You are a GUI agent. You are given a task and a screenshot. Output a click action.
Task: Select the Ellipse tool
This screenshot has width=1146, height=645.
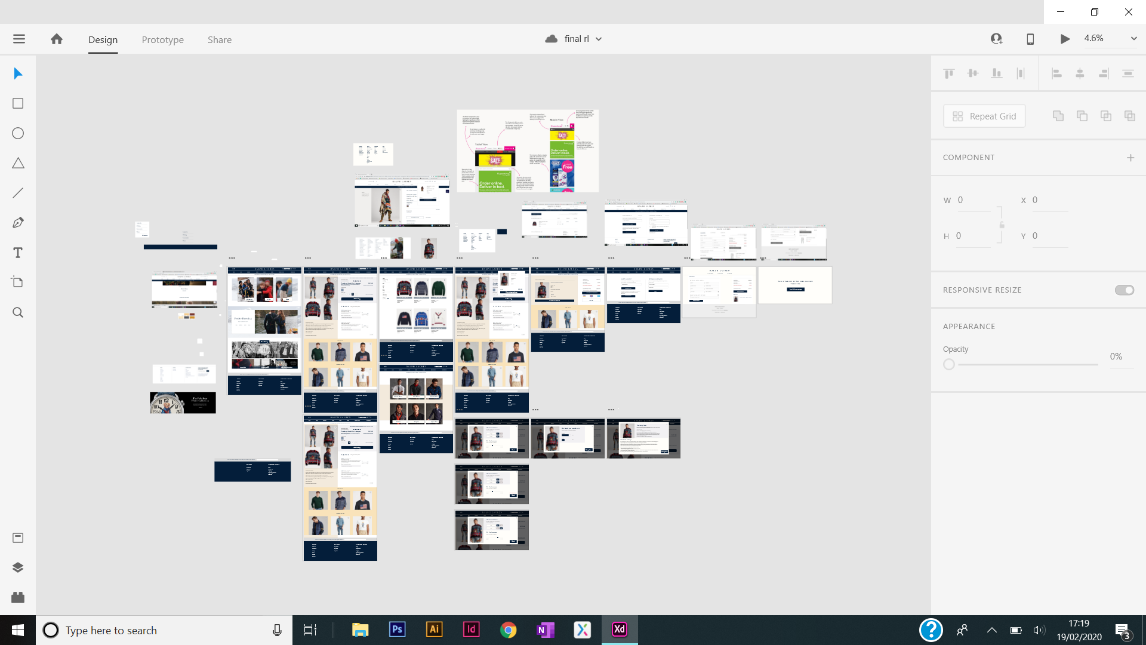point(18,133)
